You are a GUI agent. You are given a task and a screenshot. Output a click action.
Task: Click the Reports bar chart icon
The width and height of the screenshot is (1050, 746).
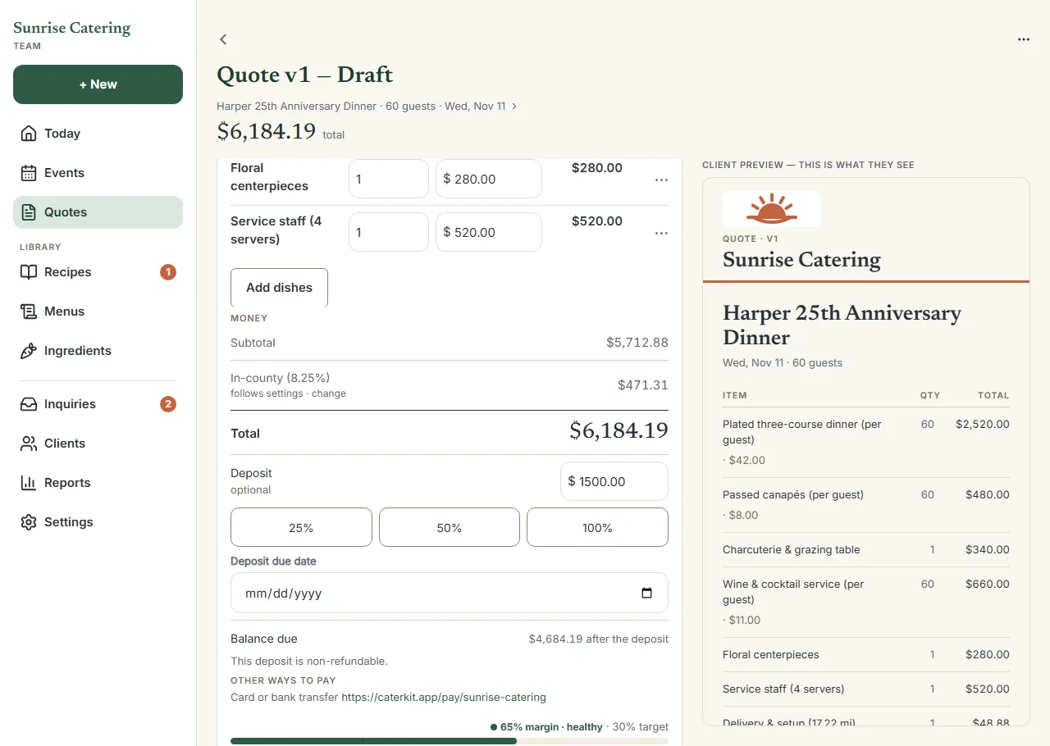point(29,483)
